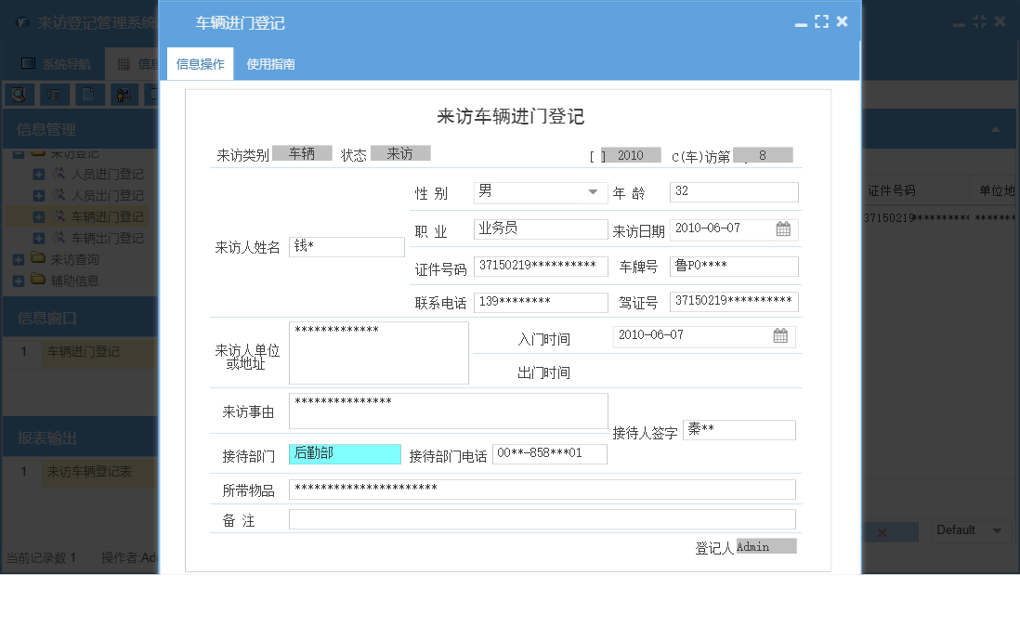
Task: Select the search/preview toolbar icon
Action: (19, 94)
